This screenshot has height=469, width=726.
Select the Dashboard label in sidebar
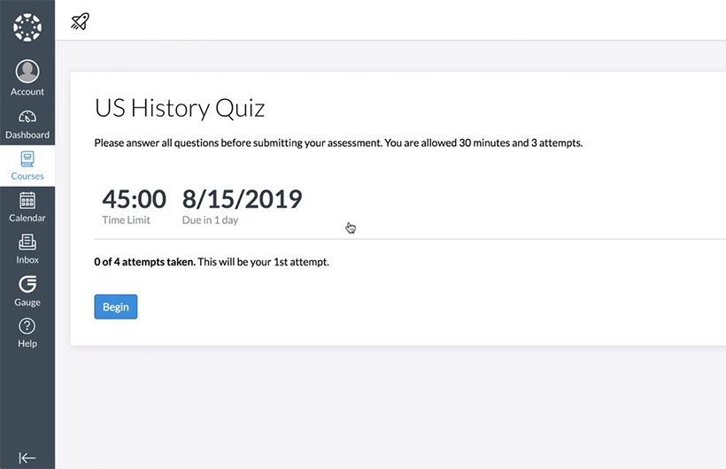(x=27, y=135)
